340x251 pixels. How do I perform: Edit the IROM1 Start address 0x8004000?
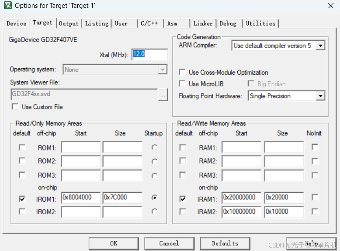[x=81, y=198]
